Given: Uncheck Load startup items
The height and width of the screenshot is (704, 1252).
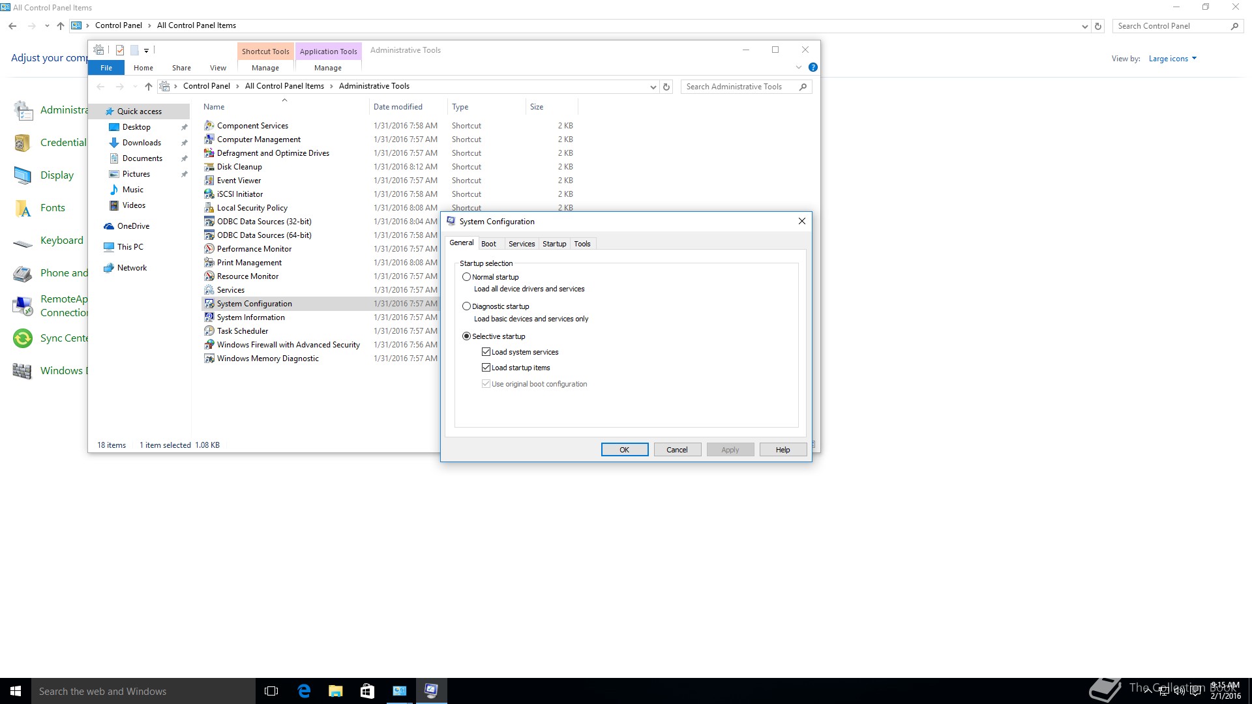Looking at the screenshot, I should coord(486,368).
